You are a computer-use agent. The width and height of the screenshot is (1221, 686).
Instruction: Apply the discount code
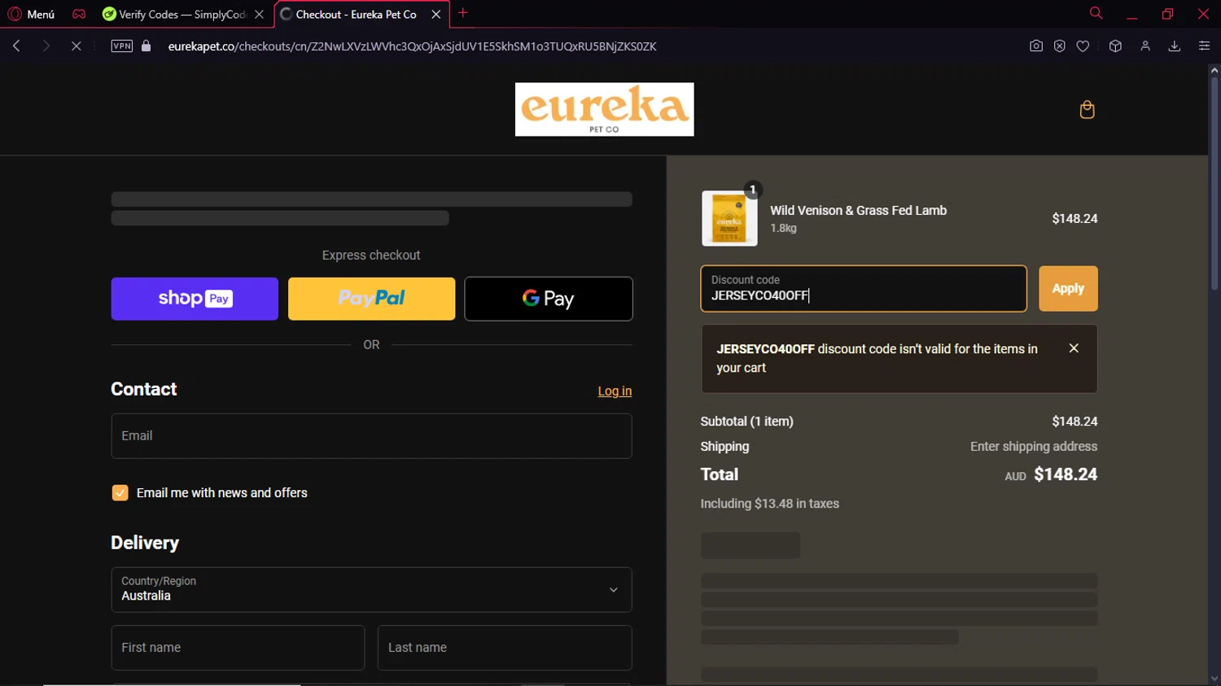click(1068, 289)
